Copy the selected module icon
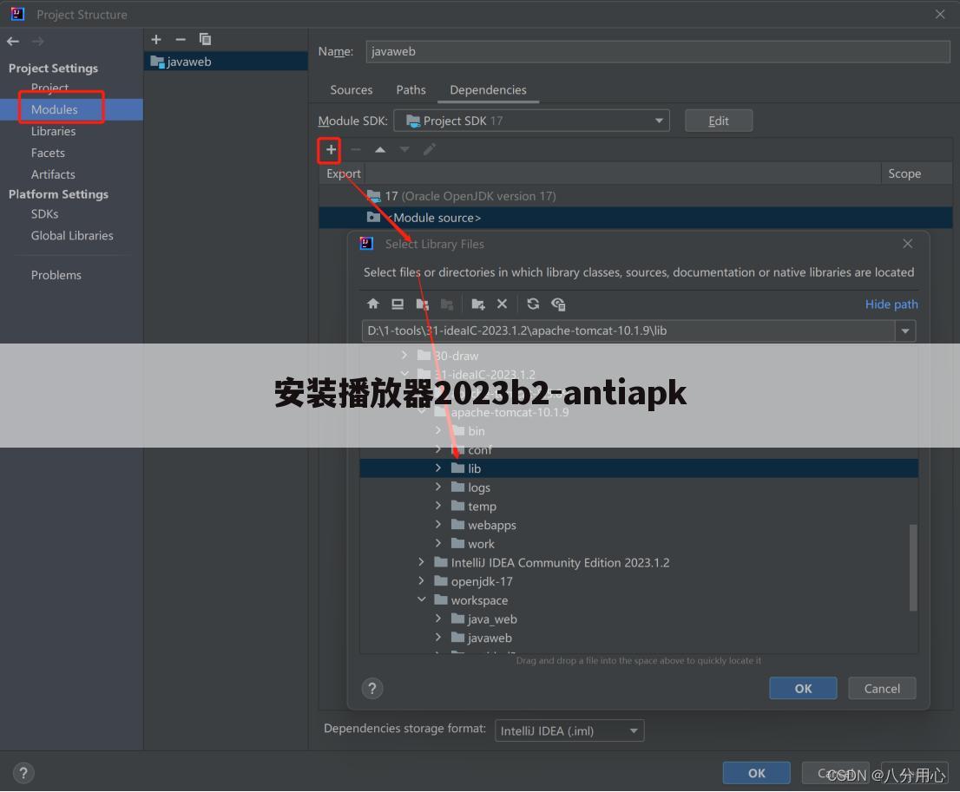Screen dimensions: 960x792 click(205, 39)
